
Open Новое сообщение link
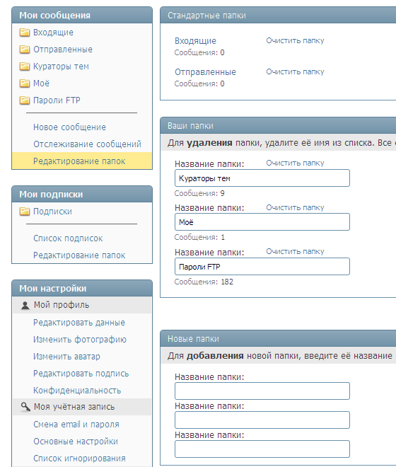pos(69,127)
